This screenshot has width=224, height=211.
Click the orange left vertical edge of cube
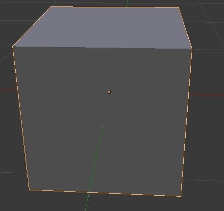21,118
